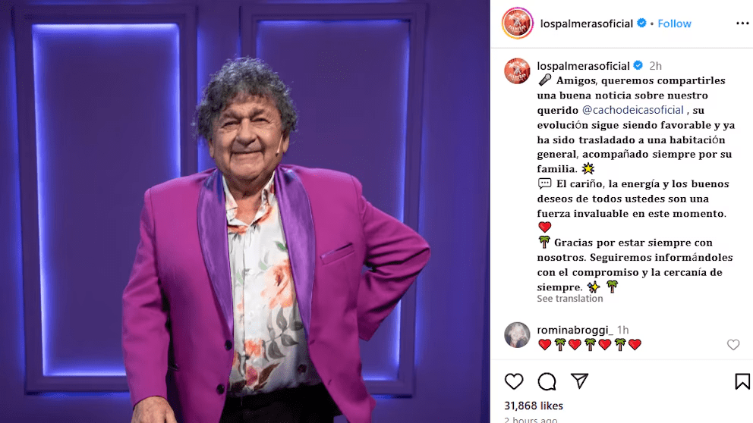Image resolution: width=753 pixels, height=423 pixels.
Task: Like rominabroggi_'s comment with the small heart
Action: coord(733,344)
